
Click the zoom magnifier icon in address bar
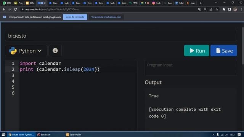point(205,9)
